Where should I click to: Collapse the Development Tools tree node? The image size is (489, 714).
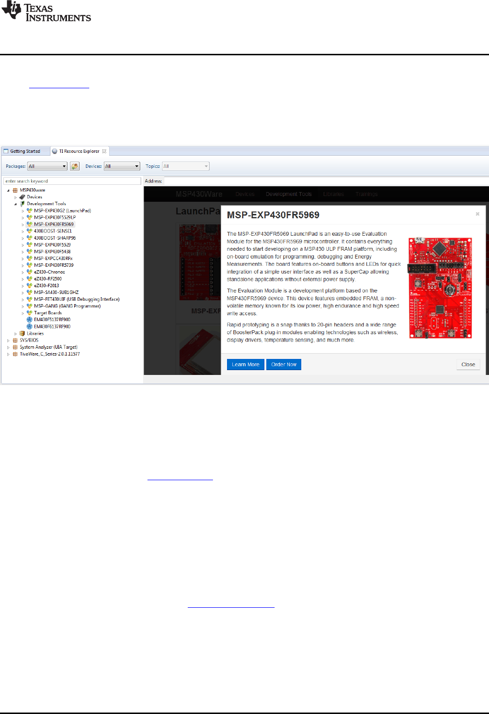16,204
